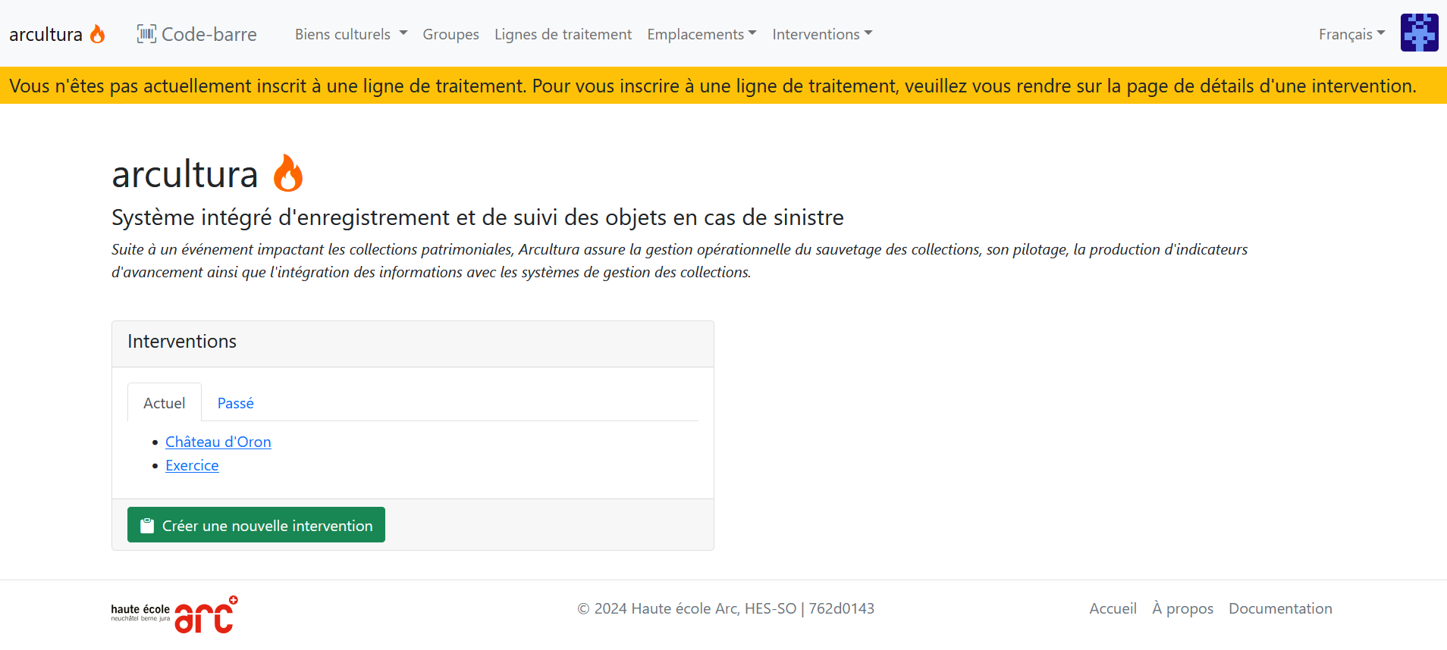Open the Château d'Oron intervention
This screenshot has width=1447, height=650.
click(x=218, y=442)
